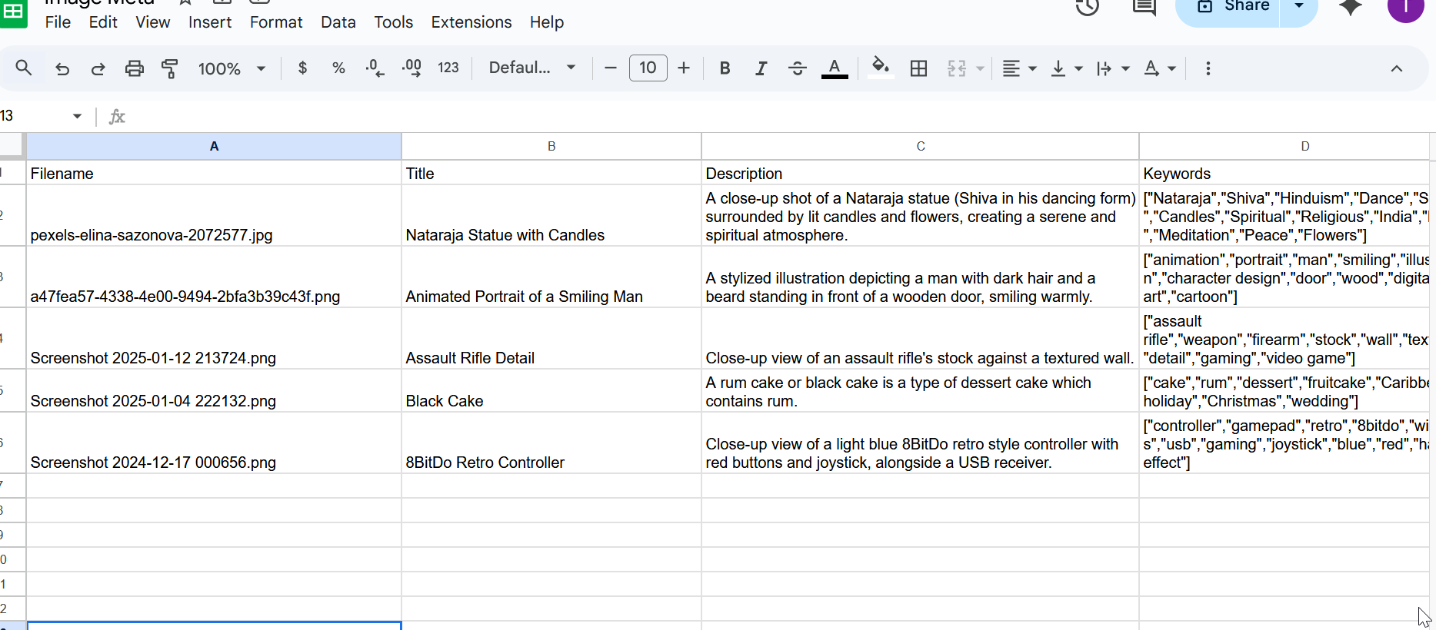Open vertical align dropdown
Viewport: 1436px width, 630px height.
(x=1067, y=68)
